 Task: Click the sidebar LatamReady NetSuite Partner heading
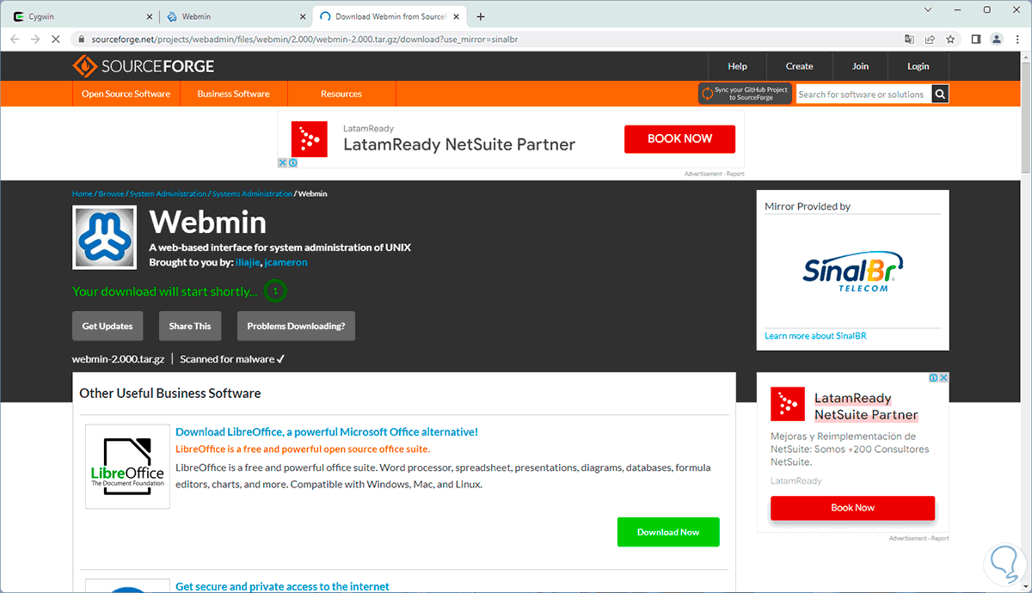pyautogui.click(x=866, y=407)
